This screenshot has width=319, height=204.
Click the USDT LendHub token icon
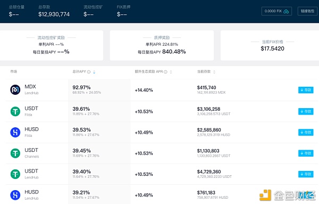(15, 174)
